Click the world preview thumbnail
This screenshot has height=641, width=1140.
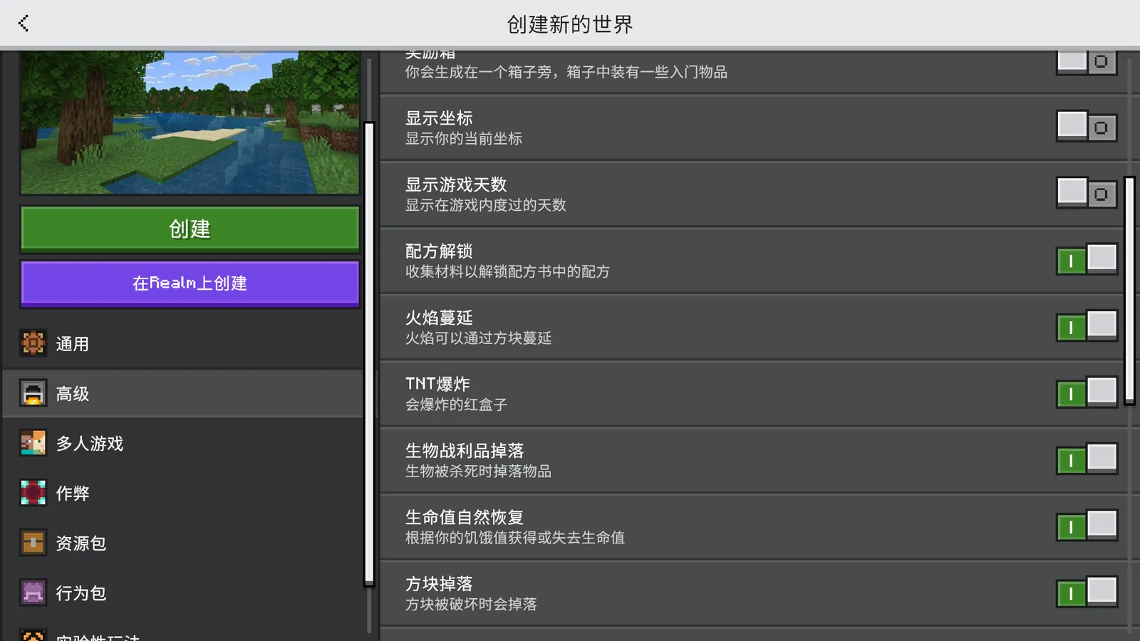190,122
